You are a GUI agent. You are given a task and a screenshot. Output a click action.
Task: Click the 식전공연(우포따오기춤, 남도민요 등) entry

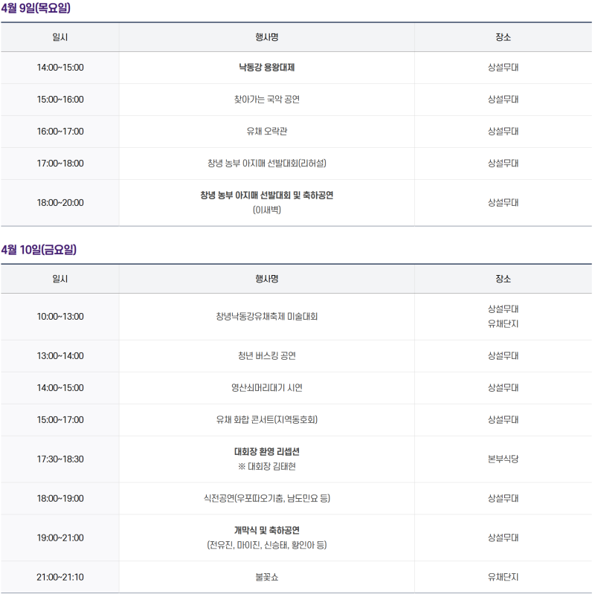pyautogui.click(x=266, y=499)
